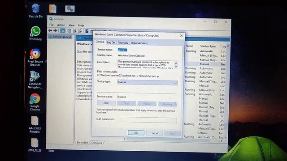Click the horizontal scrollbar right arrow
Image resolution: width=287 pixels, height=161 pixels.
coord(222,141)
